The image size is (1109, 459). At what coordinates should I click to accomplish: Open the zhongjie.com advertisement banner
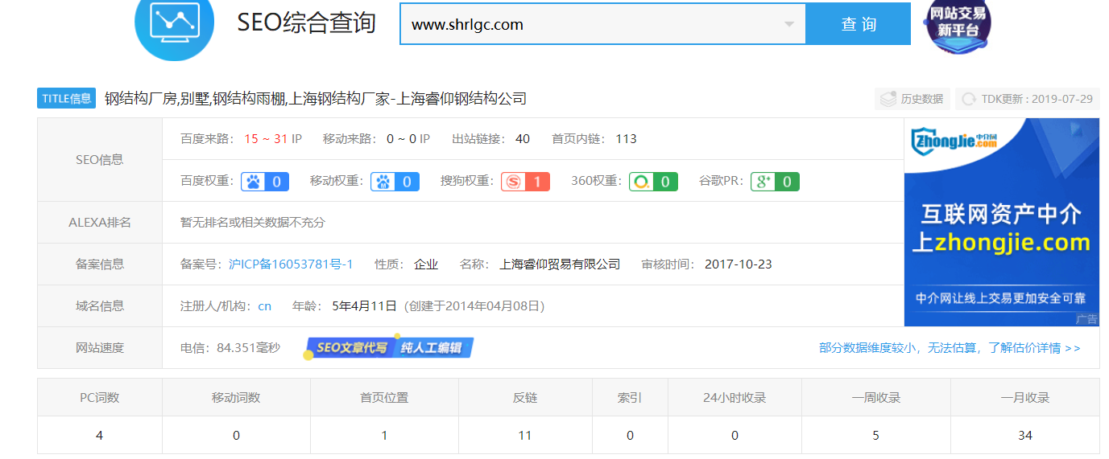pyautogui.click(x=1002, y=222)
